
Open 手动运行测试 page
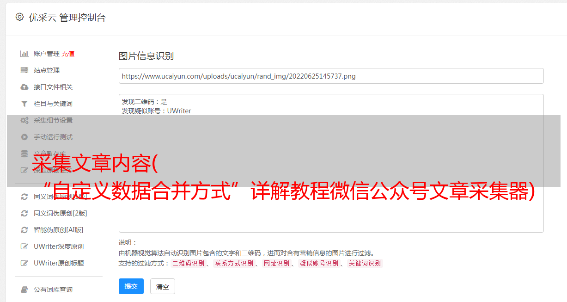[53, 137]
